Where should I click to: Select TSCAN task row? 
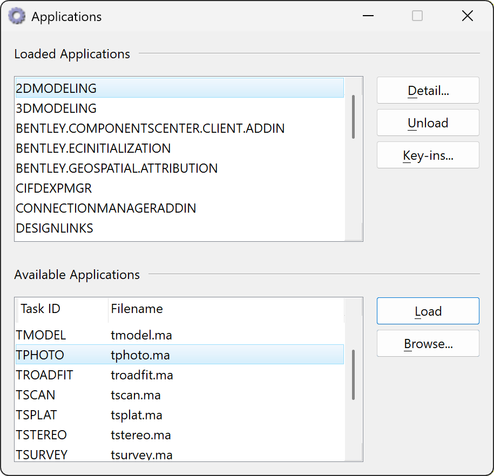pyautogui.click(x=180, y=395)
